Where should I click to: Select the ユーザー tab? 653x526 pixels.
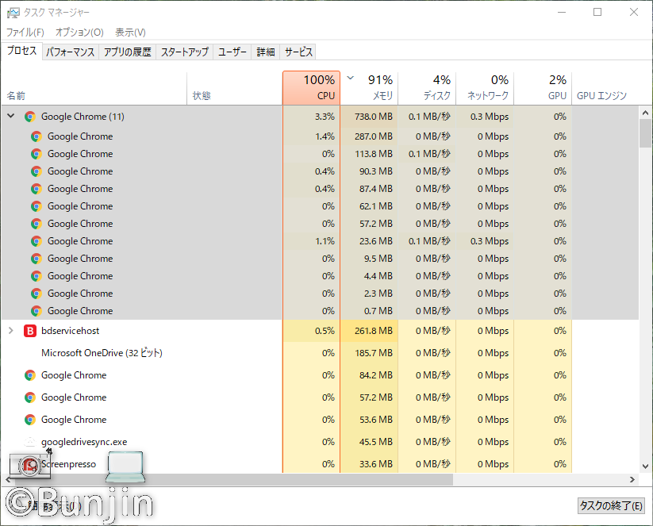click(232, 52)
